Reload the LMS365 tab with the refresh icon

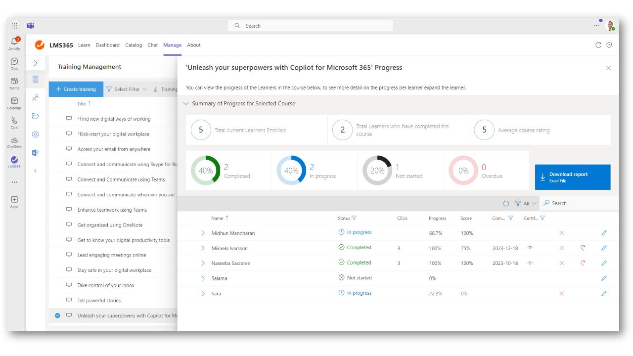[x=598, y=45]
